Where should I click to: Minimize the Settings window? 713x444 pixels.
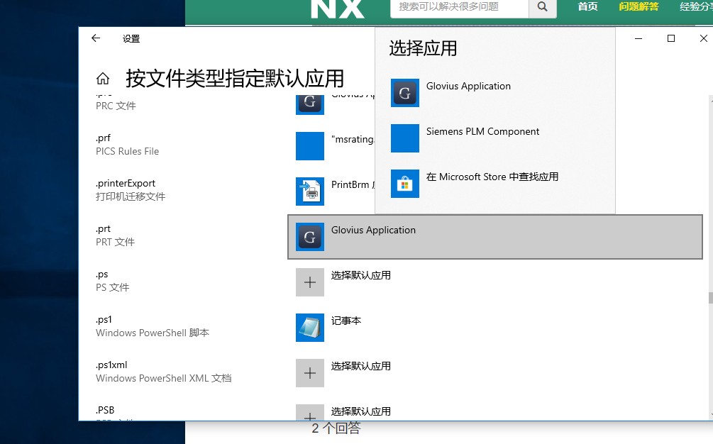(x=639, y=38)
